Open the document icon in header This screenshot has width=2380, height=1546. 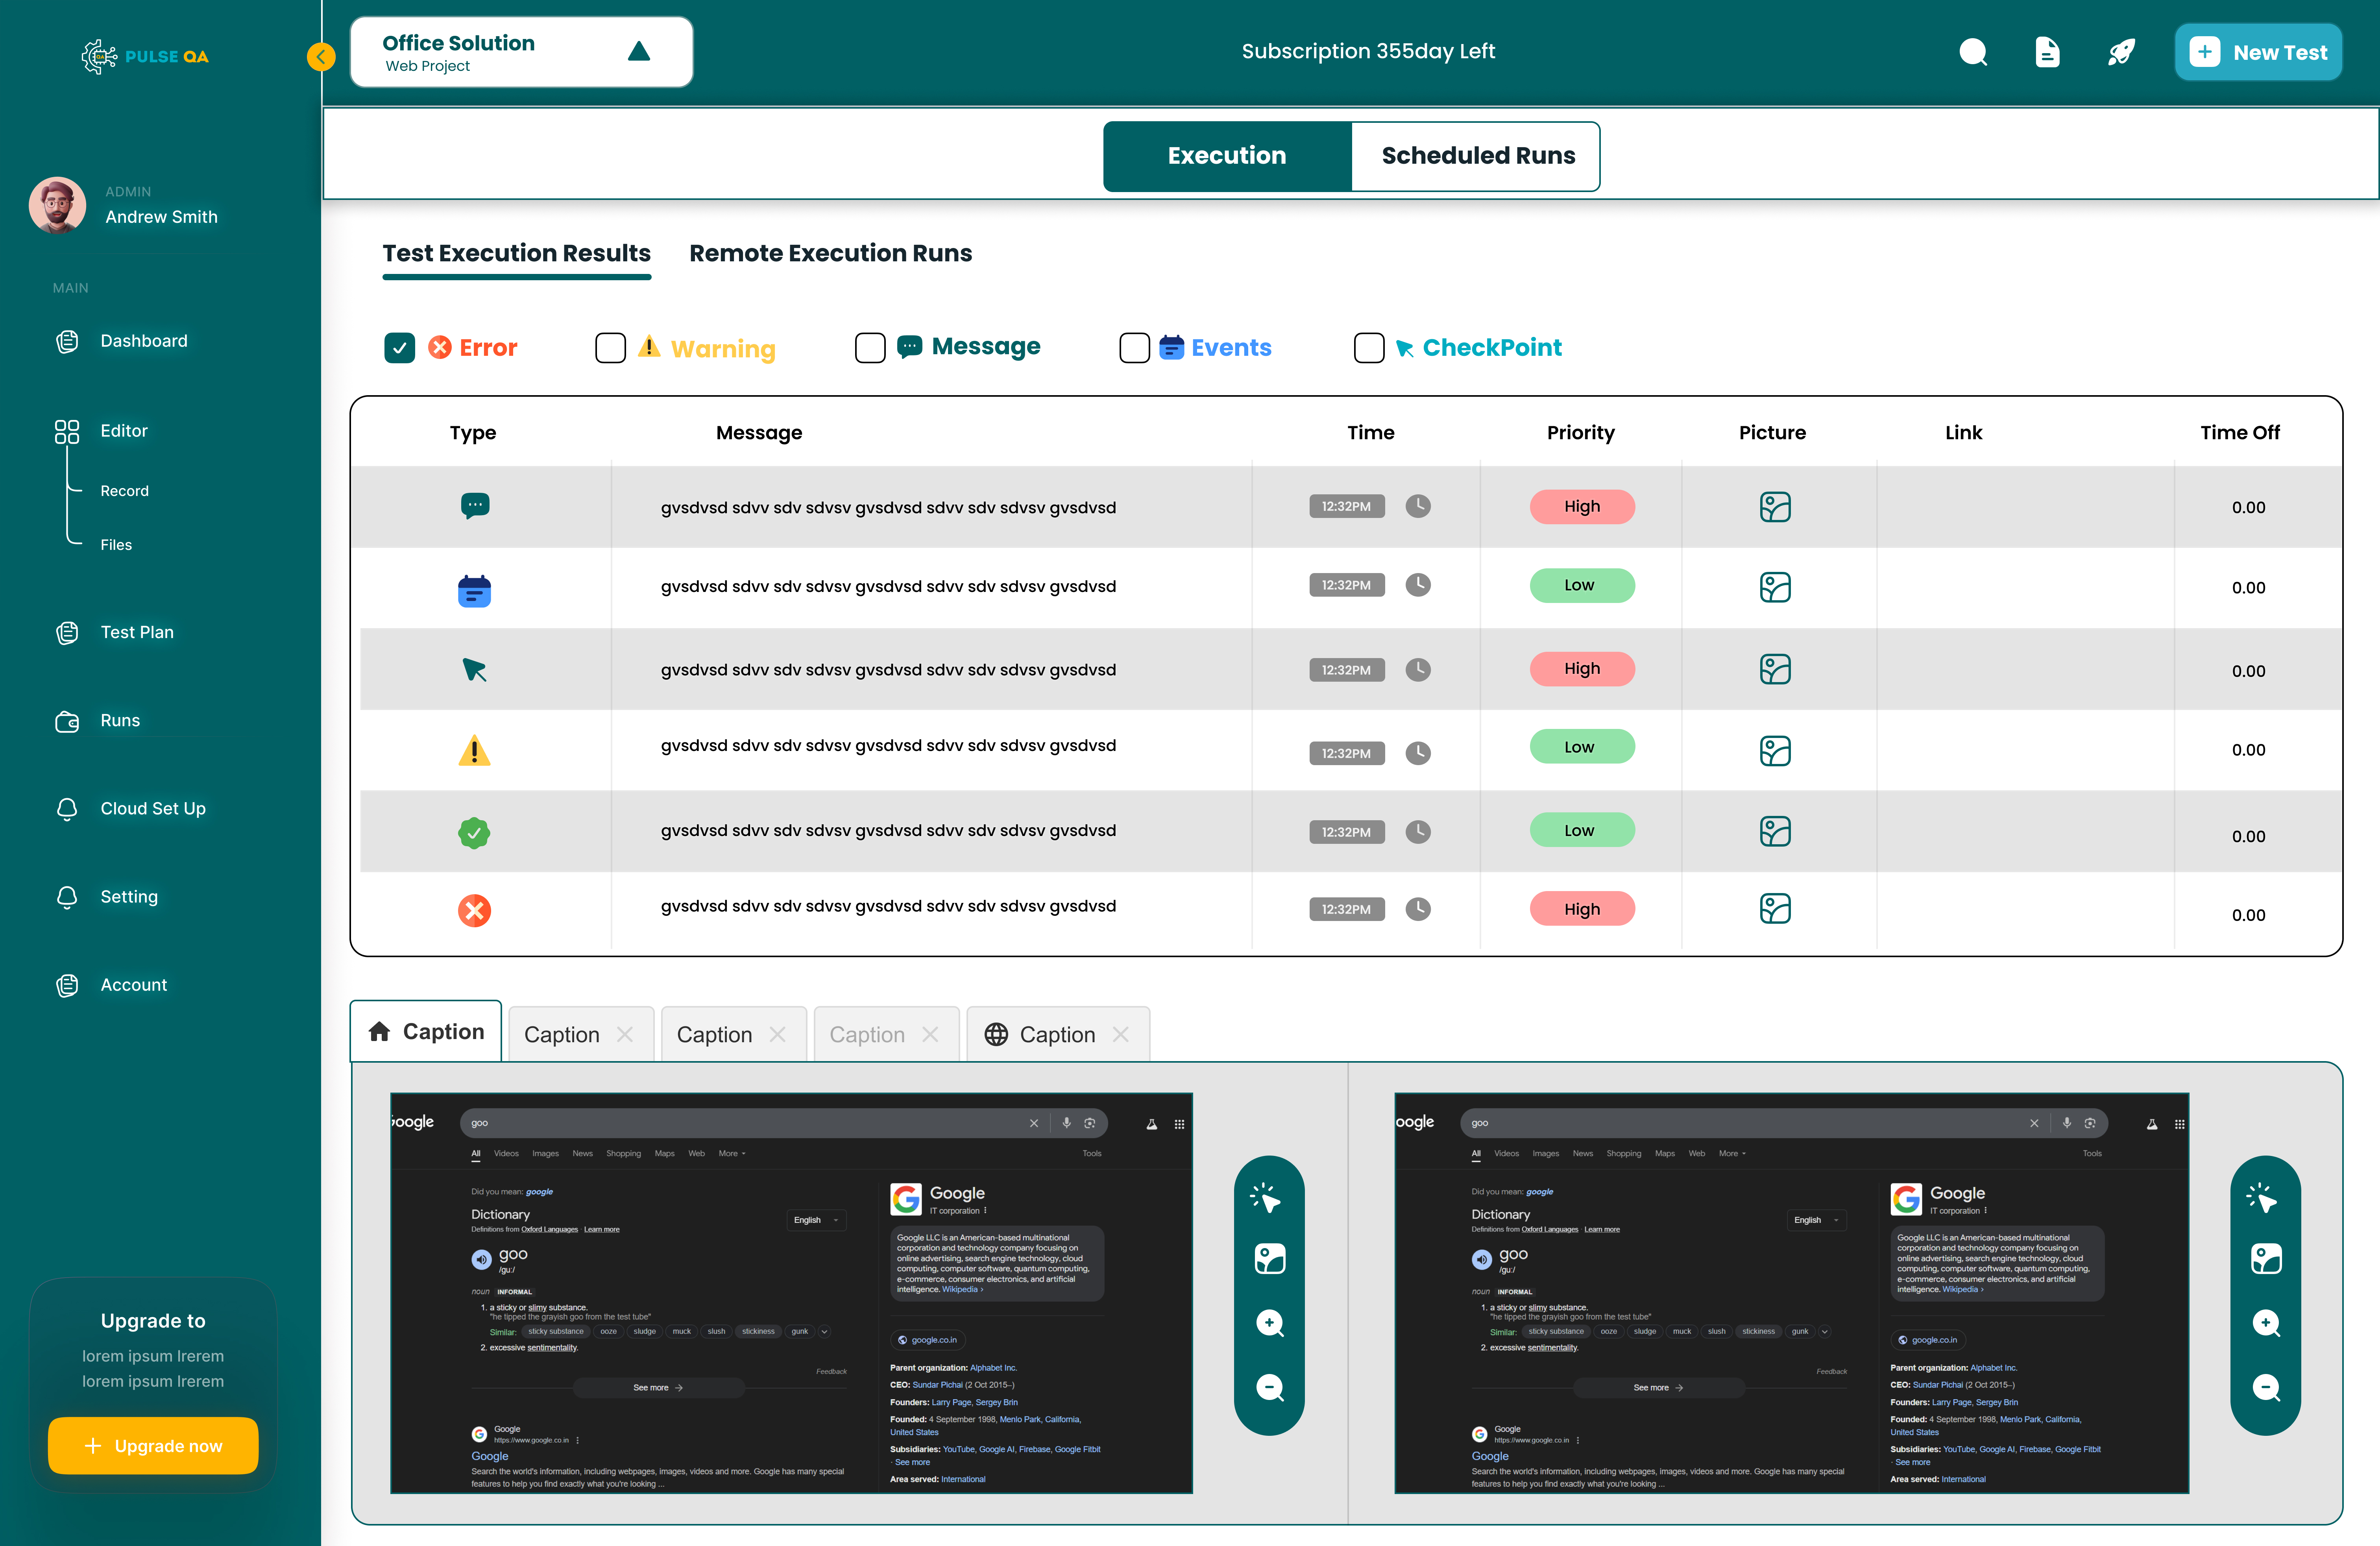tap(2047, 52)
